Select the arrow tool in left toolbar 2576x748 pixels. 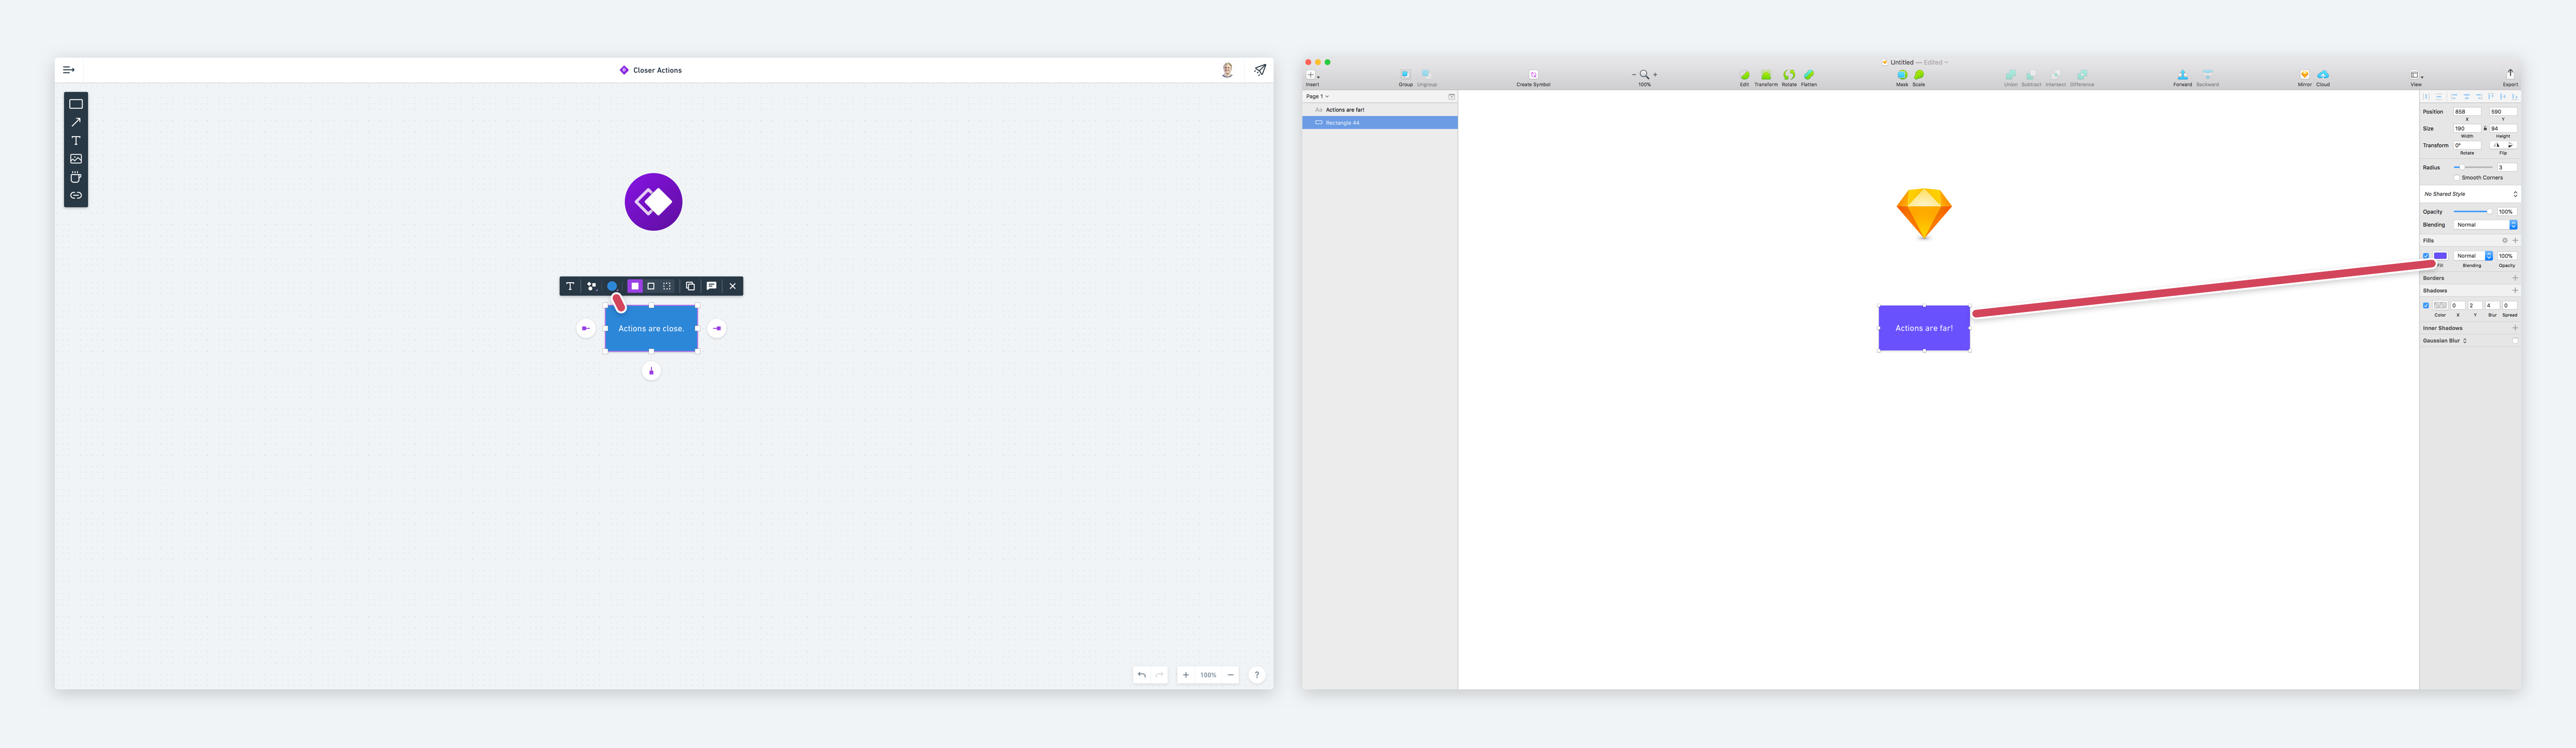click(x=76, y=122)
